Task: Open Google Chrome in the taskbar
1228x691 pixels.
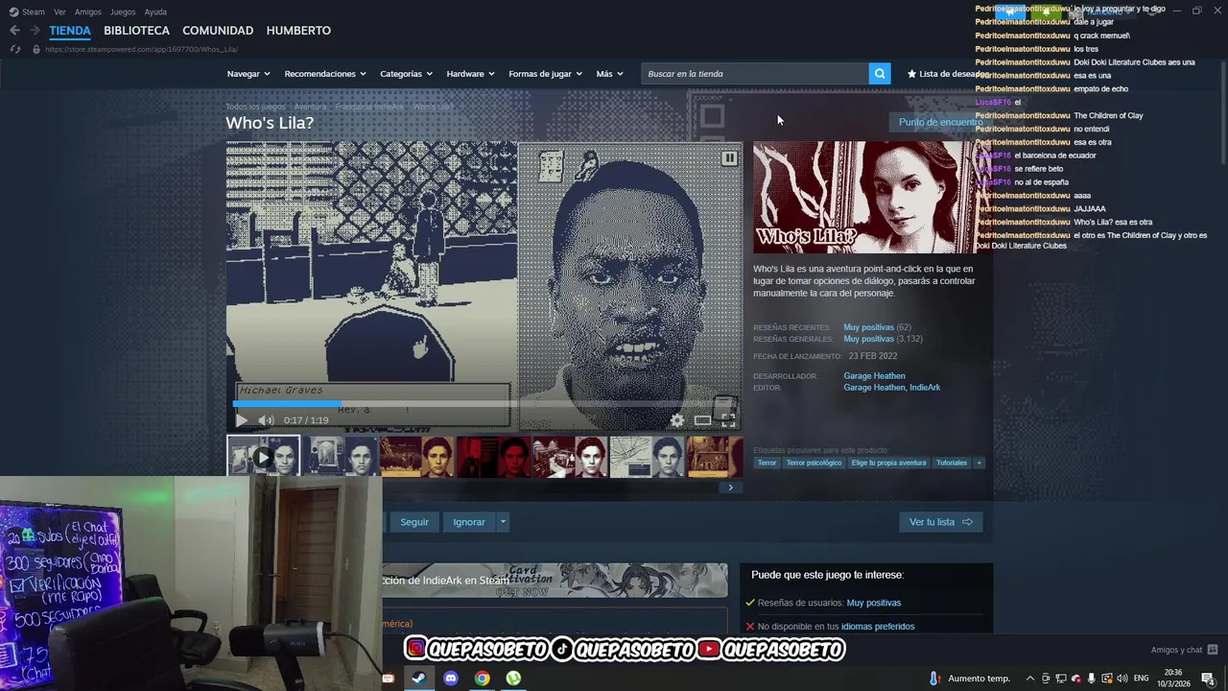Action: pos(483,679)
